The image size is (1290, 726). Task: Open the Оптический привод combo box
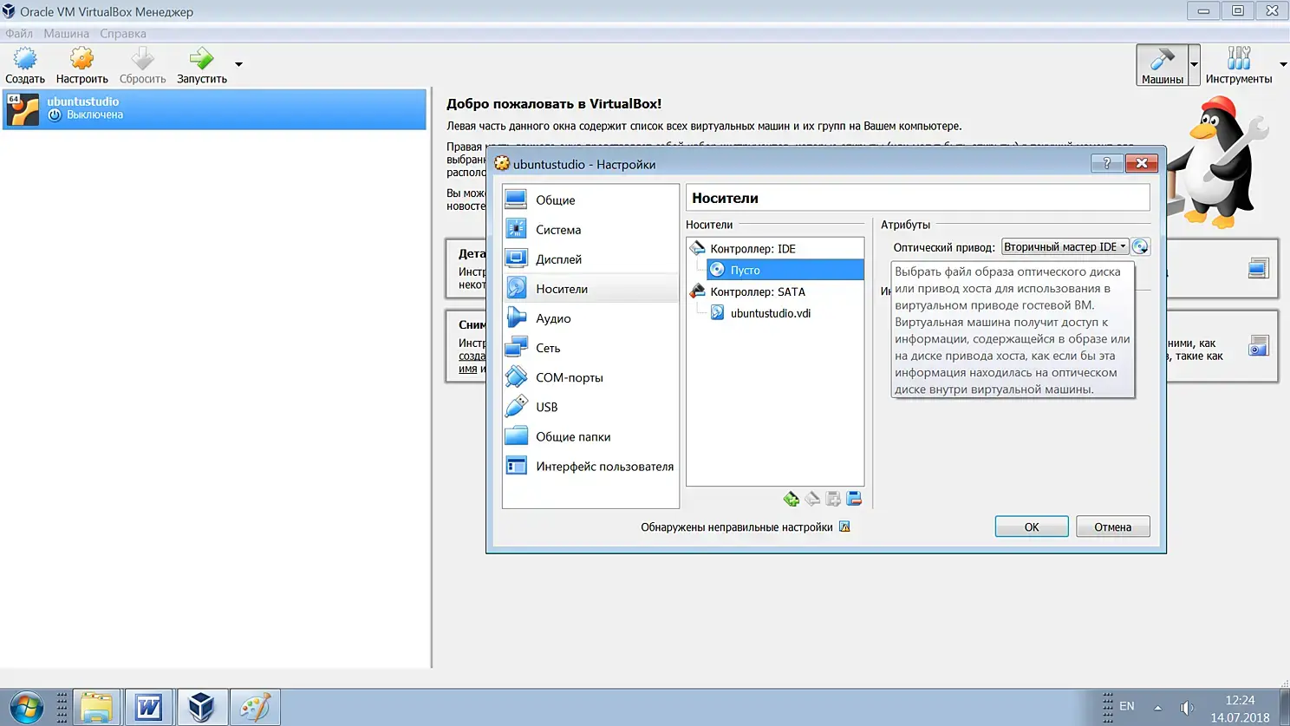1065,247
